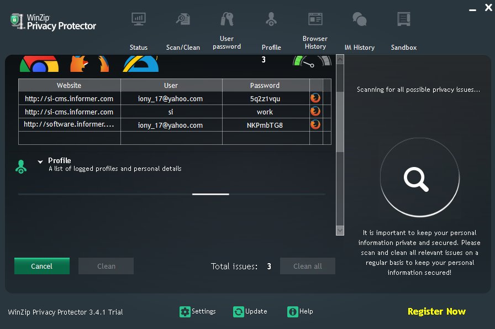Select iony_17@yahoo.com in the NKPmbTG8 row
This screenshot has height=329, width=495.
(x=171, y=125)
